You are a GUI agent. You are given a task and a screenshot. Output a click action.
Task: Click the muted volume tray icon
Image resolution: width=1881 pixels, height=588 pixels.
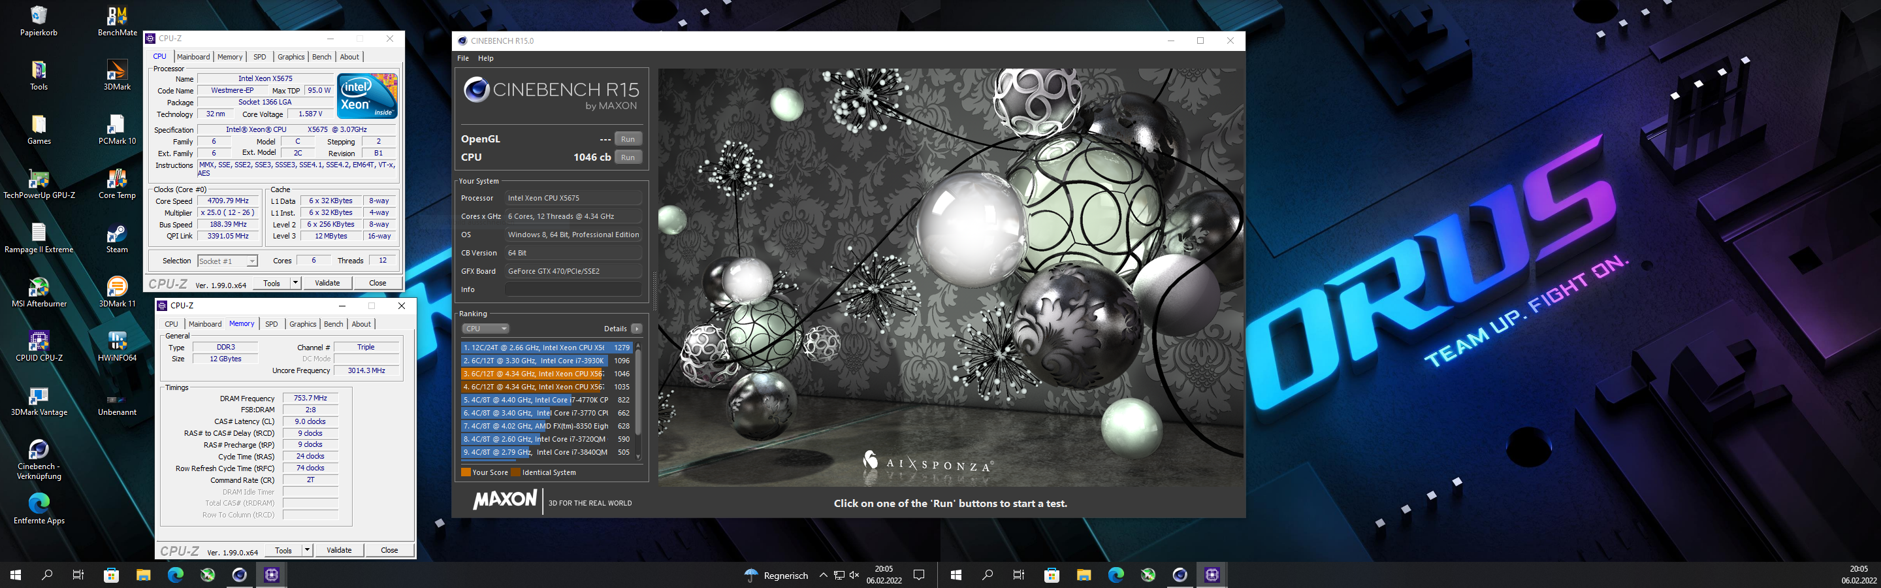pos(854,575)
